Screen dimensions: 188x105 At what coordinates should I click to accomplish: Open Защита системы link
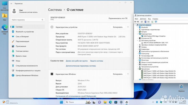click(x=97, y=61)
